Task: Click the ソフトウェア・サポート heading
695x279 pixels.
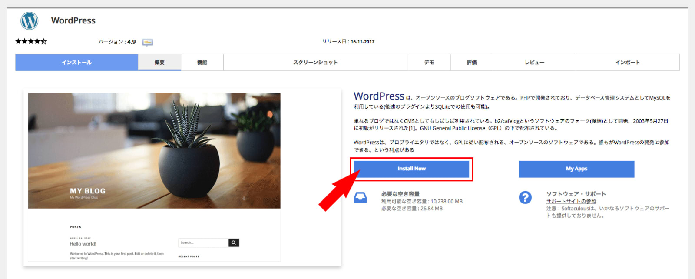Action: point(576,194)
